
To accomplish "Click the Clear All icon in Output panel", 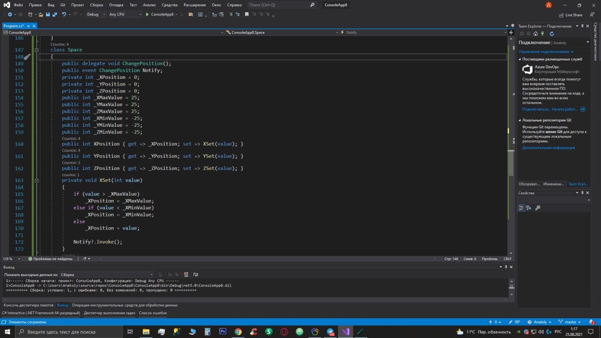I will coord(186,275).
